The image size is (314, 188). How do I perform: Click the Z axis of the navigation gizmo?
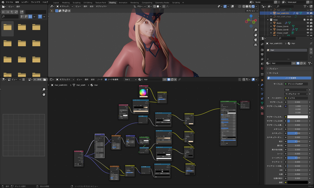tap(251, 16)
